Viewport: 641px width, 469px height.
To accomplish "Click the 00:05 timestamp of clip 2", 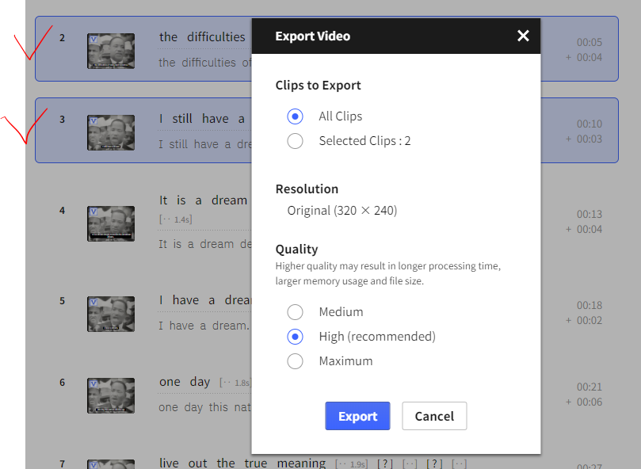I will [x=589, y=42].
